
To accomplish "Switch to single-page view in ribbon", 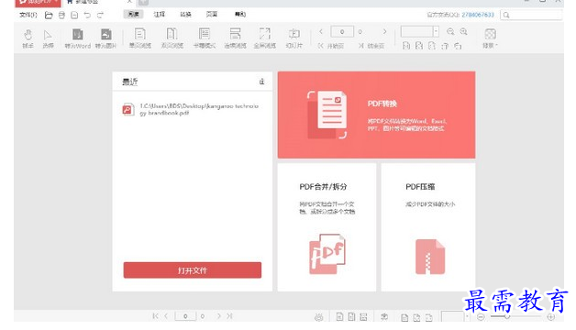I will pyautogui.click(x=140, y=38).
